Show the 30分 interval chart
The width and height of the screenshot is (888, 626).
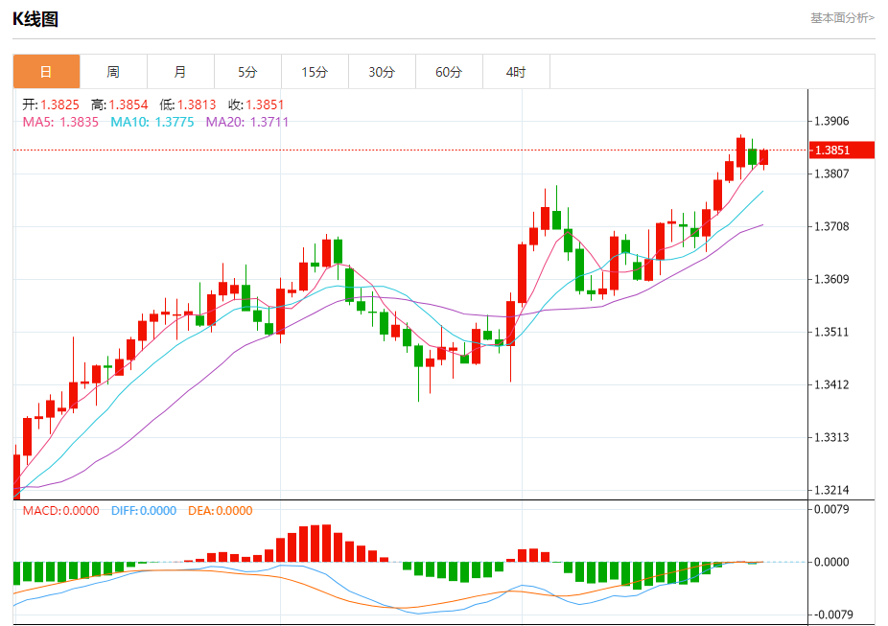(x=382, y=72)
